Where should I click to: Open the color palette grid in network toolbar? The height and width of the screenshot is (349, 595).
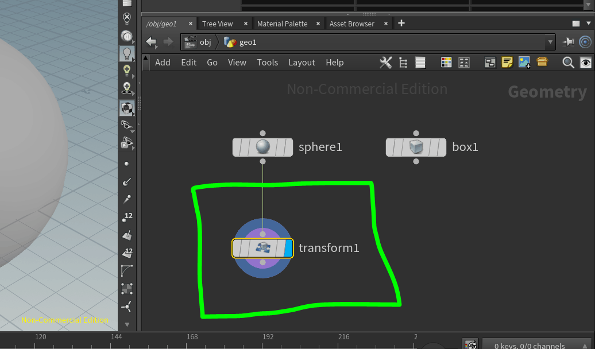pyautogui.click(x=446, y=62)
